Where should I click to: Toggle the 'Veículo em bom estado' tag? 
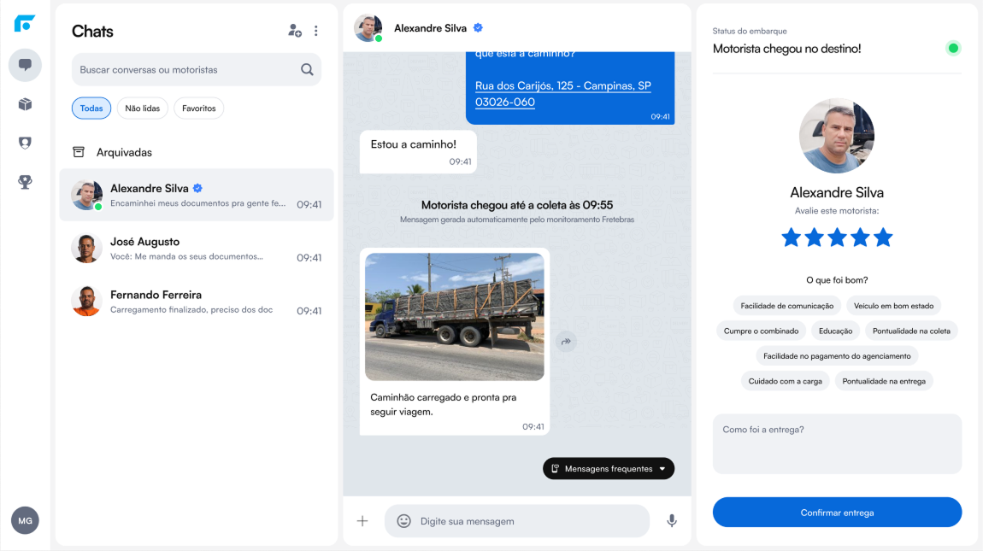893,306
